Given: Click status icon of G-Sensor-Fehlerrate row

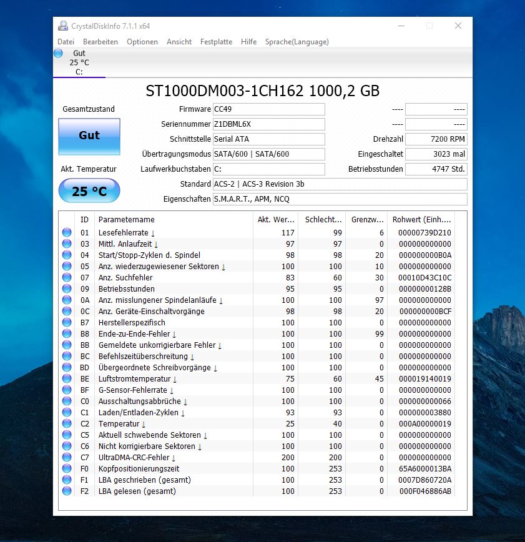Looking at the screenshot, I should [x=67, y=390].
